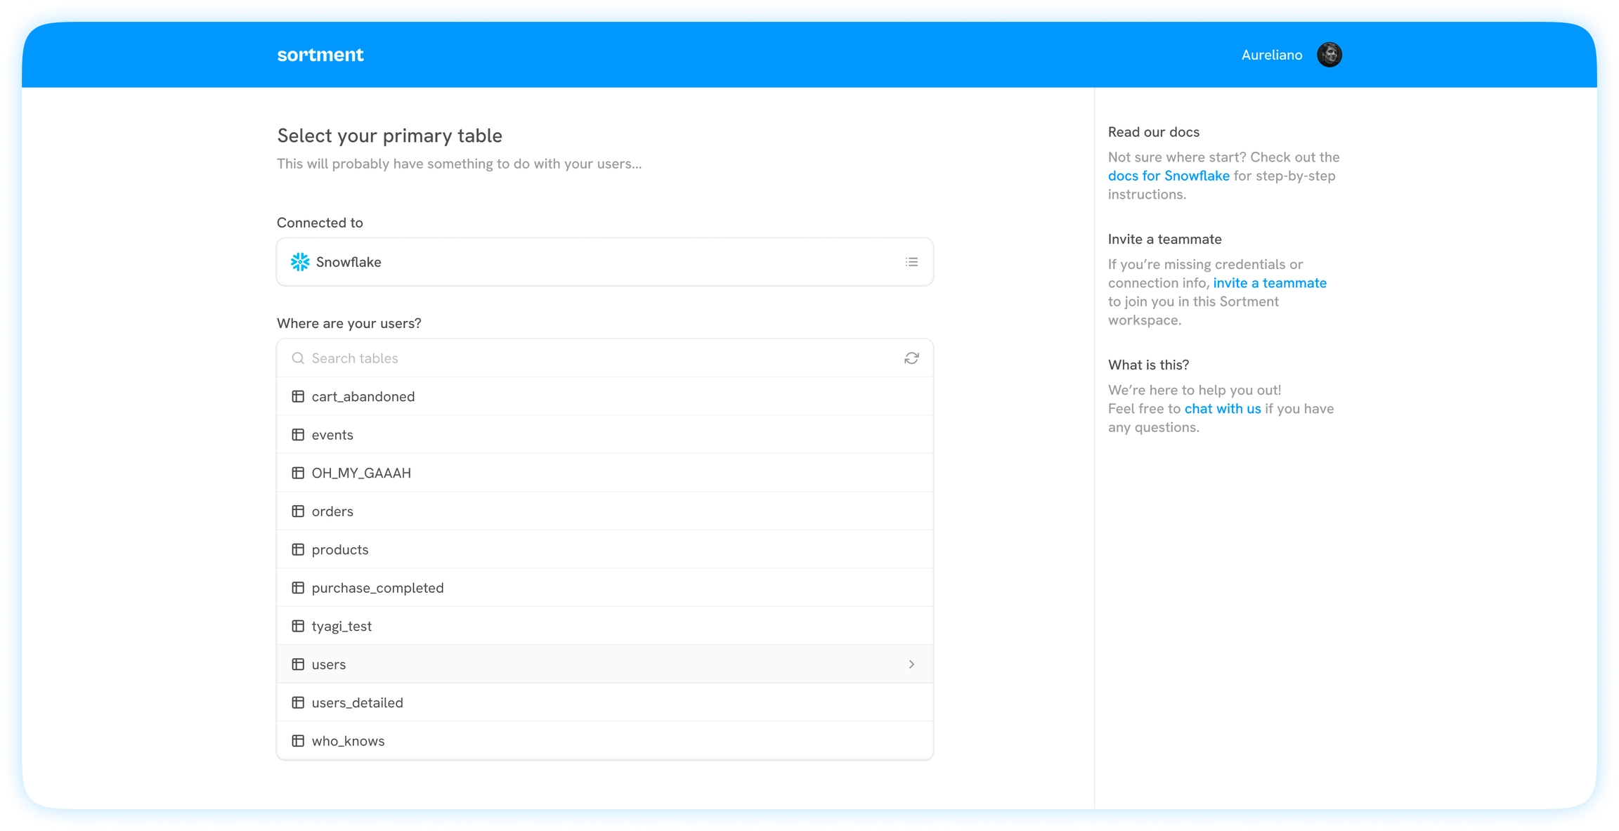Click the search magnifier icon
1619x831 pixels.
tap(298, 358)
